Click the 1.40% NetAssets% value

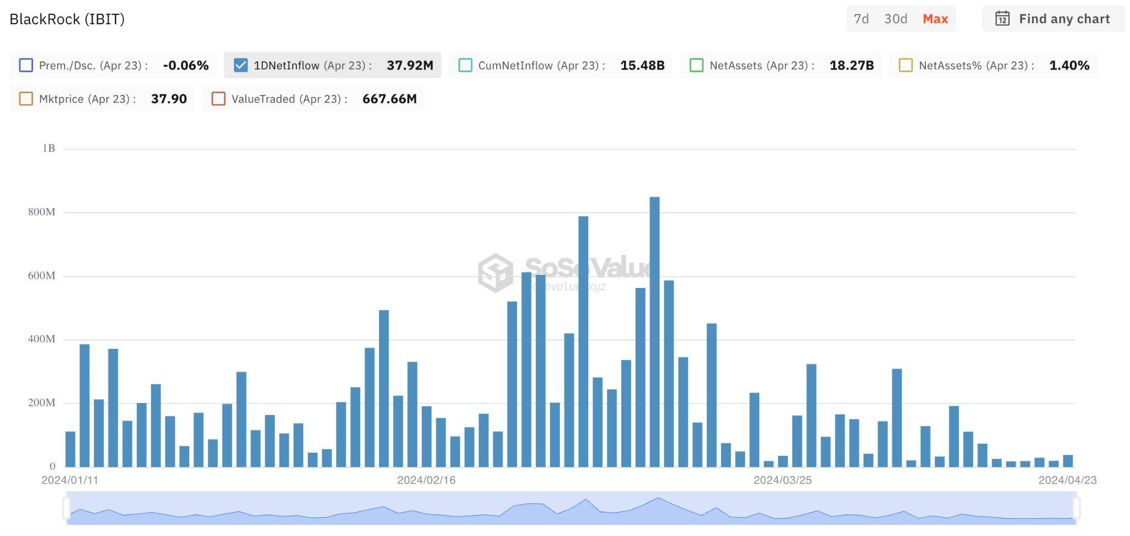[1069, 65]
